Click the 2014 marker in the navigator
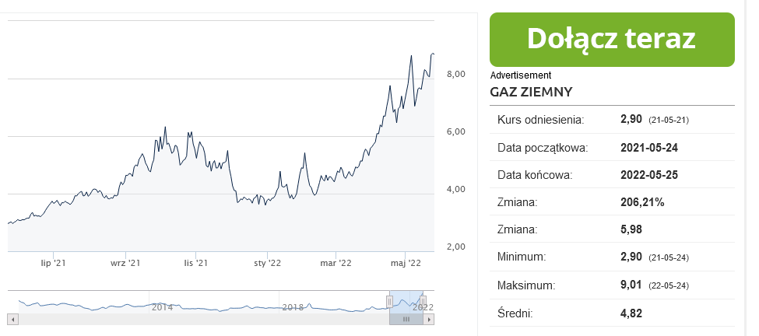Image resolution: width=759 pixels, height=336 pixels. (x=162, y=307)
